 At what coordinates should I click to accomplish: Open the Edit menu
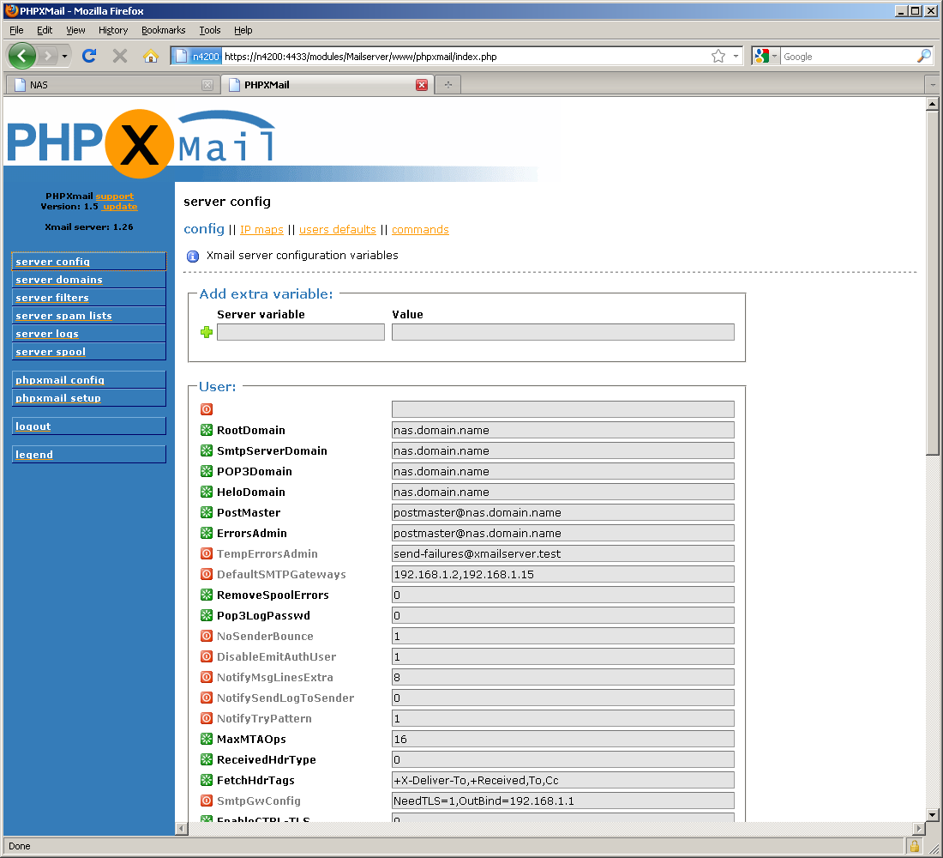click(45, 30)
